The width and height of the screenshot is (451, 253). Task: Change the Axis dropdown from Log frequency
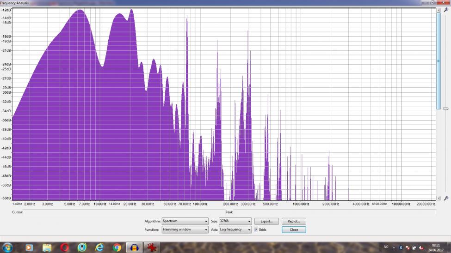(235, 229)
